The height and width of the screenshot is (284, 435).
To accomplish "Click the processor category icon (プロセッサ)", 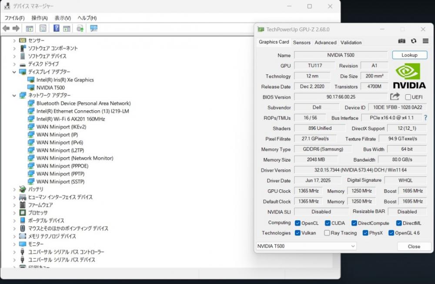I will click(23, 213).
